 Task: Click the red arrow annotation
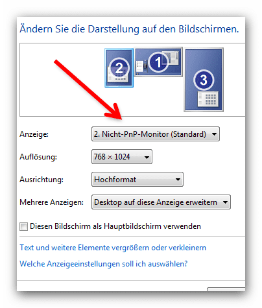[88, 89]
